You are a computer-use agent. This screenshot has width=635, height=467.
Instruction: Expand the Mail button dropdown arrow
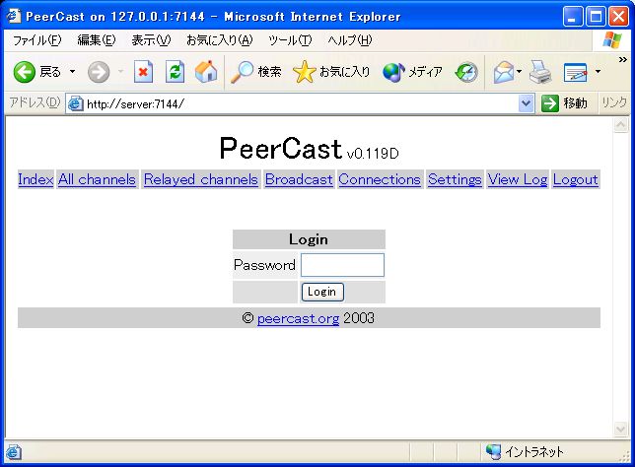[520, 72]
